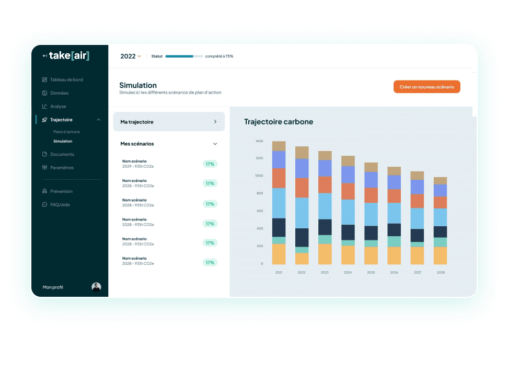Collapse the Mes scénarios chevron
508x371 pixels.
coord(215,144)
